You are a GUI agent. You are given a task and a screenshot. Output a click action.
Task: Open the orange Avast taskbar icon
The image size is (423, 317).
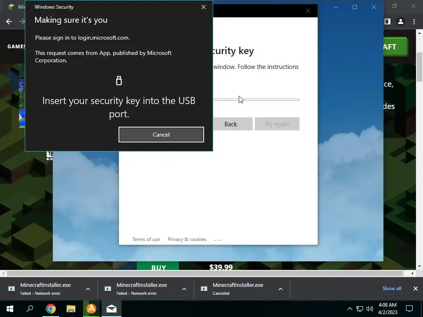(x=91, y=309)
